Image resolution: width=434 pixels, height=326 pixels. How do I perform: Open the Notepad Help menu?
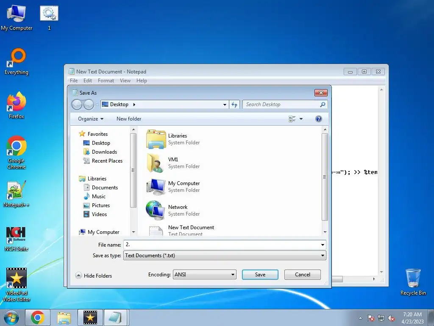click(x=142, y=81)
